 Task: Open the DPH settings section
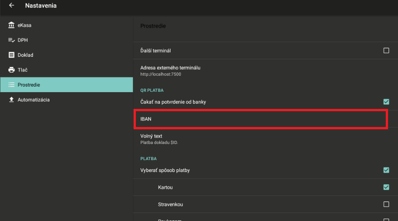coord(23,40)
